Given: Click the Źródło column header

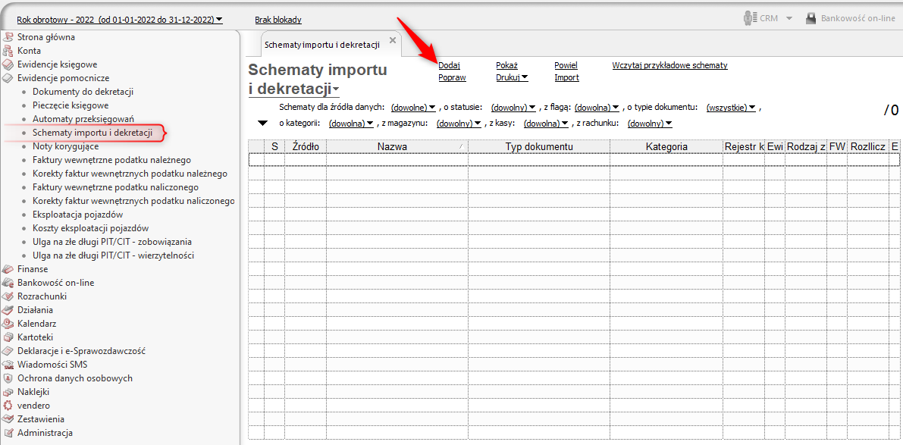Looking at the screenshot, I should [306, 147].
